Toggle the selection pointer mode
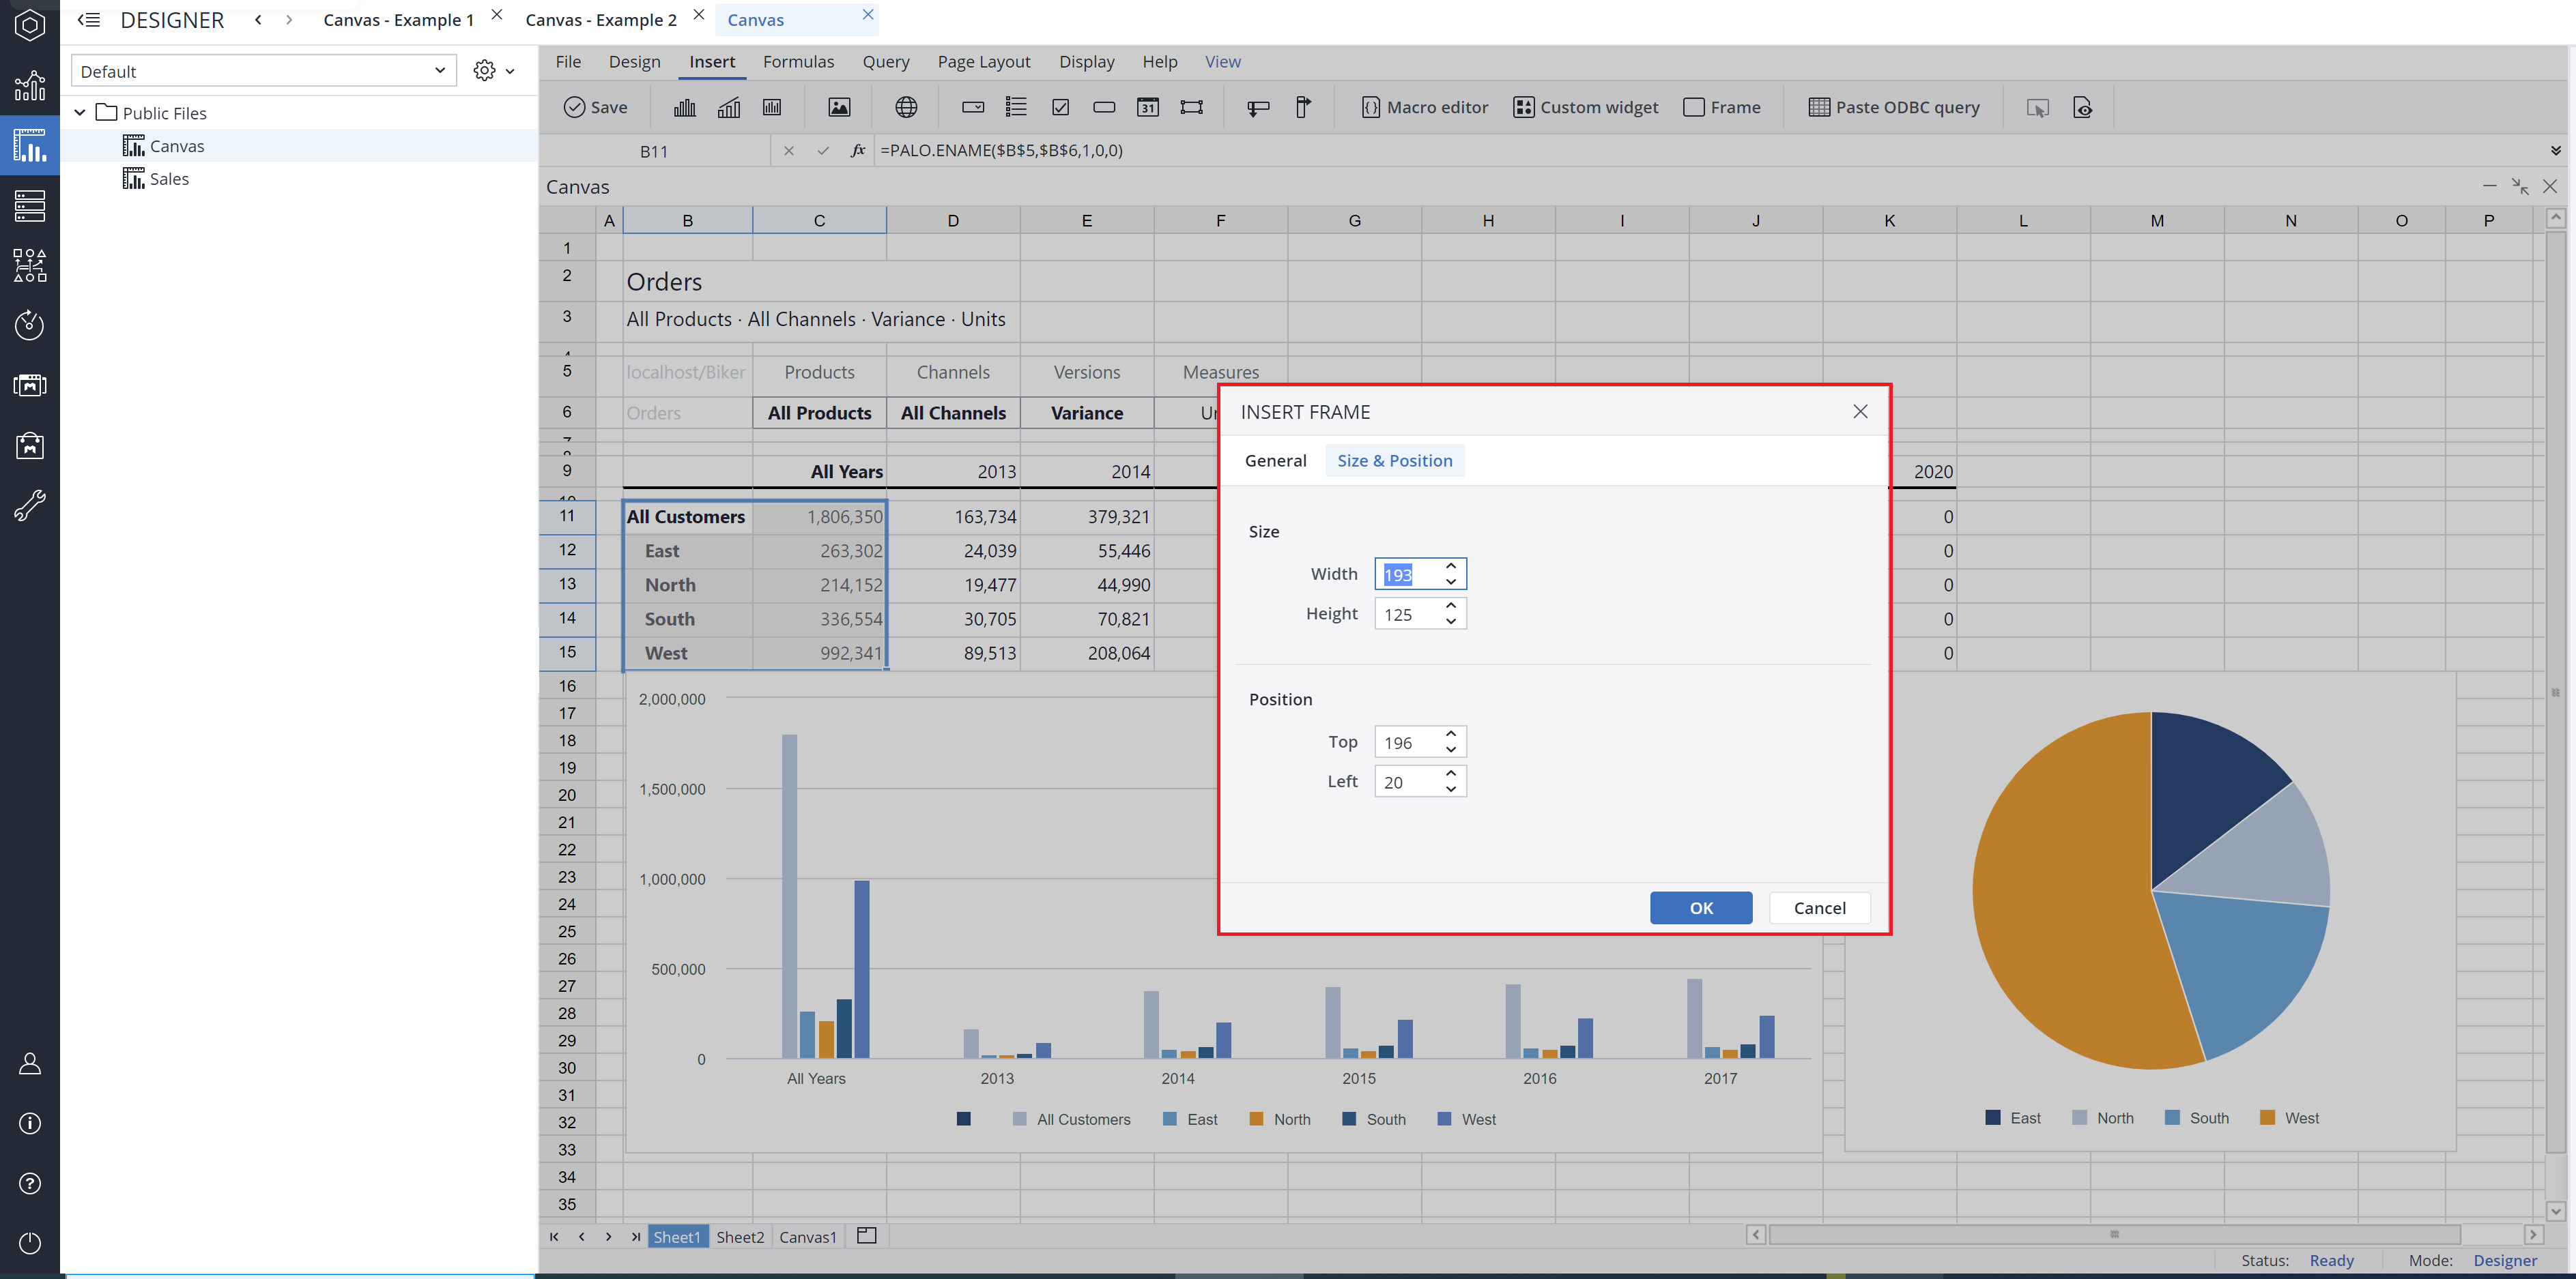The height and width of the screenshot is (1279, 2576). 2037,107
